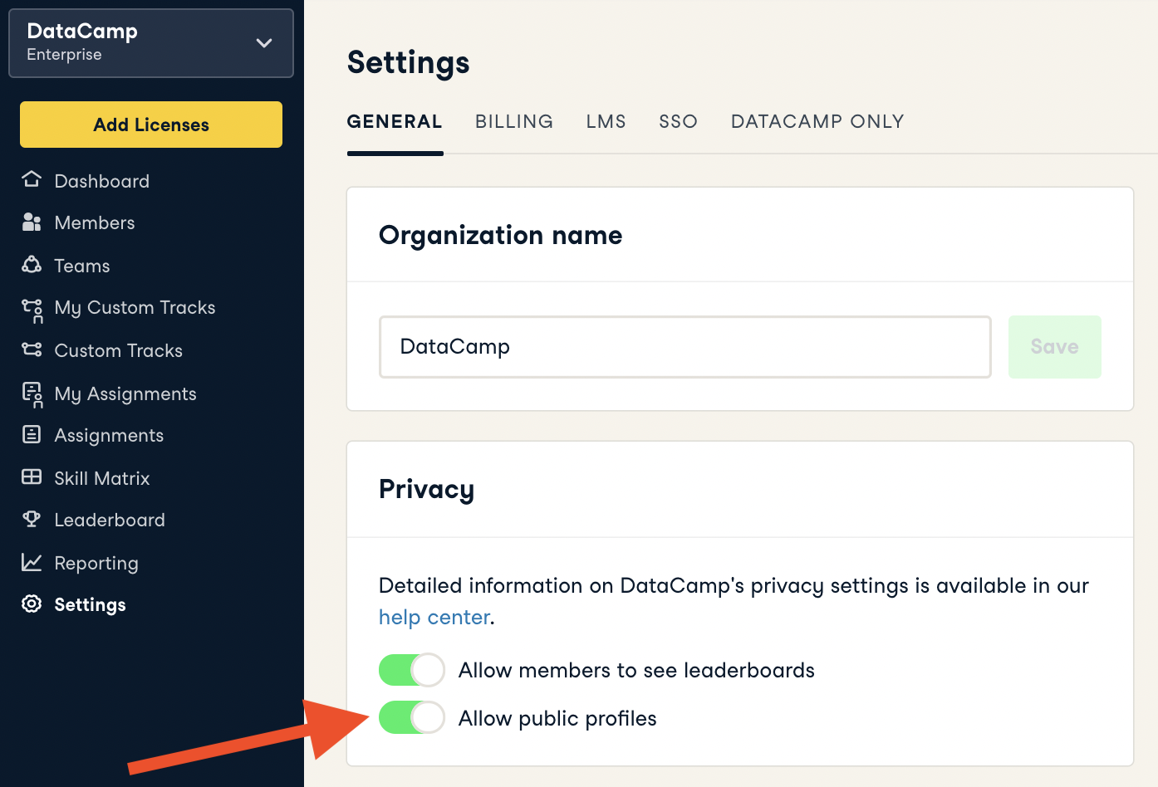Switch to the Billing tab
1158x787 pixels.
coord(513,121)
